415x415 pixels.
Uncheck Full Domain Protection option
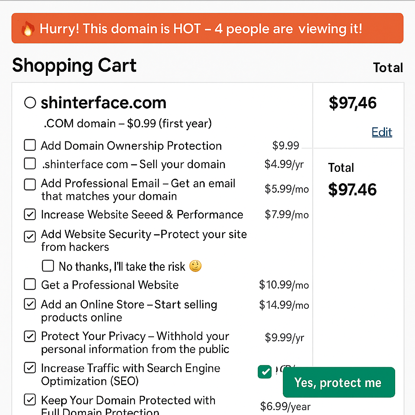point(30,400)
